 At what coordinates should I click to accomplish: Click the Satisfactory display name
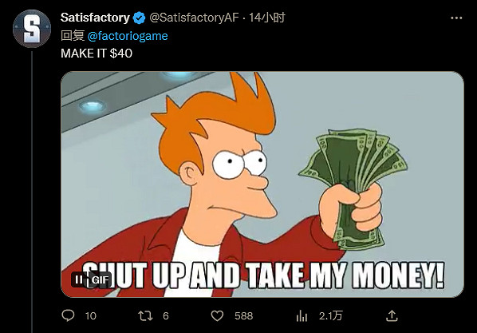click(x=95, y=18)
